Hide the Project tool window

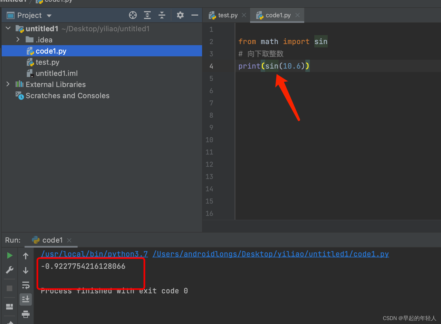(195, 15)
